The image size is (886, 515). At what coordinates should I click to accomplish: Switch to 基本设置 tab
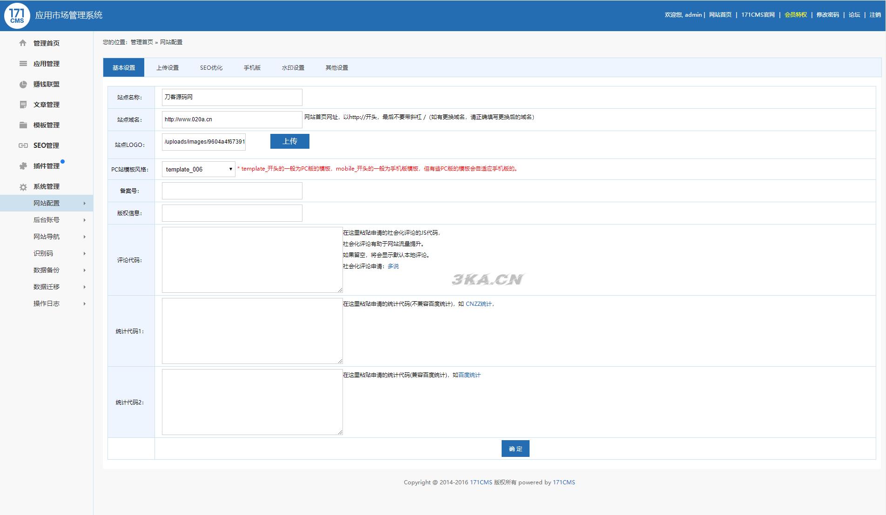pos(124,67)
